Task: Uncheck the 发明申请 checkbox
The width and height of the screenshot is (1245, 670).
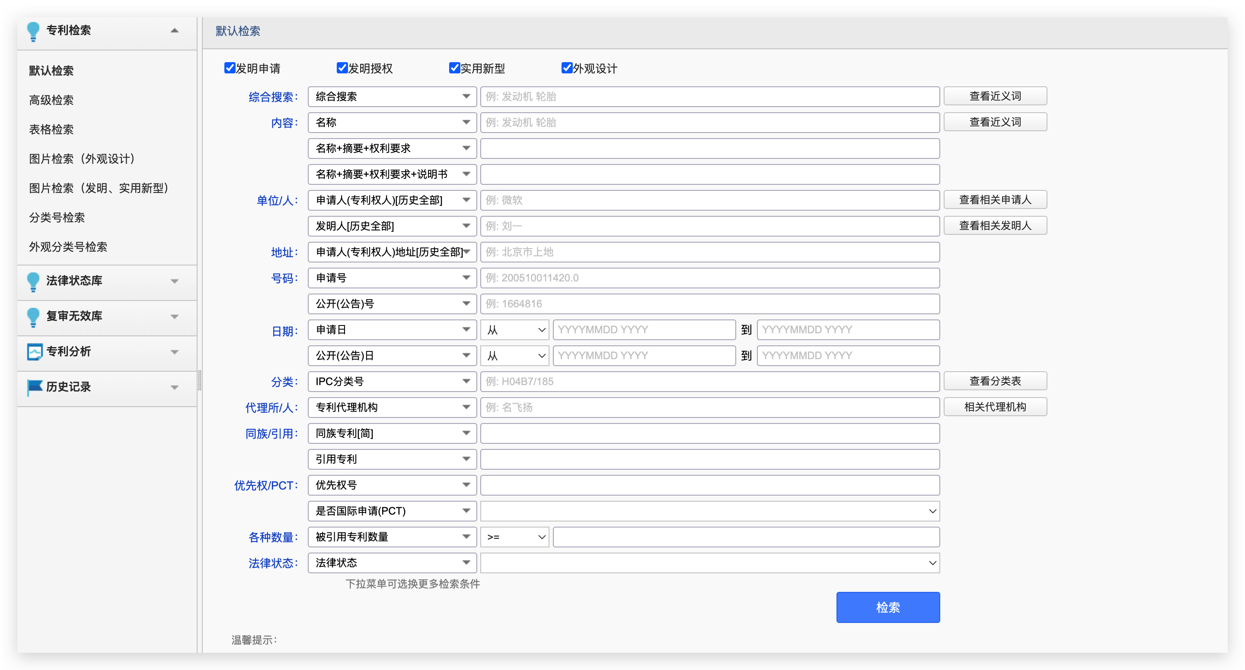Action: [x=230, y=68]
